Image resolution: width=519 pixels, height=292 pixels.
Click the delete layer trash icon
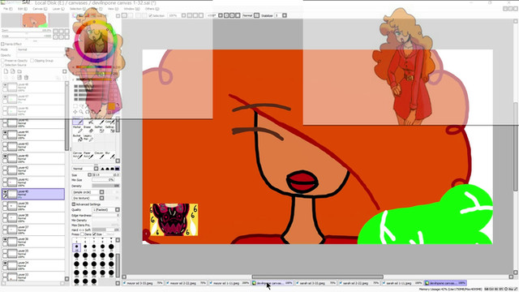coord(26,78)
